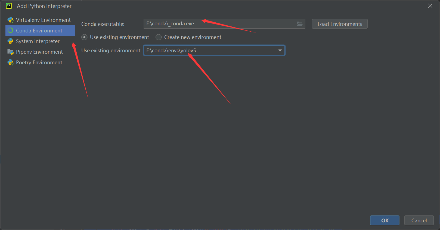Select Conda Environment in the sidebar
440x230 pixels.
(40, 31)
